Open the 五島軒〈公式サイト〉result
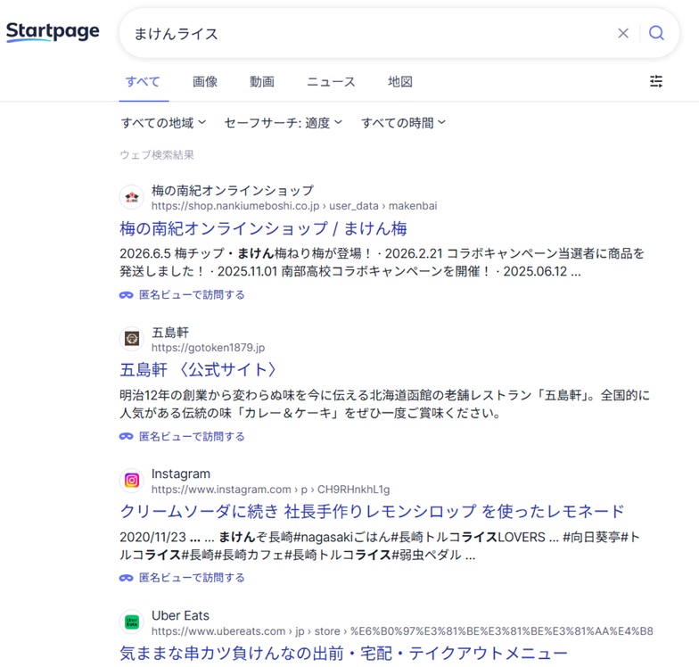Screen dimensions: 699x667 198,369
